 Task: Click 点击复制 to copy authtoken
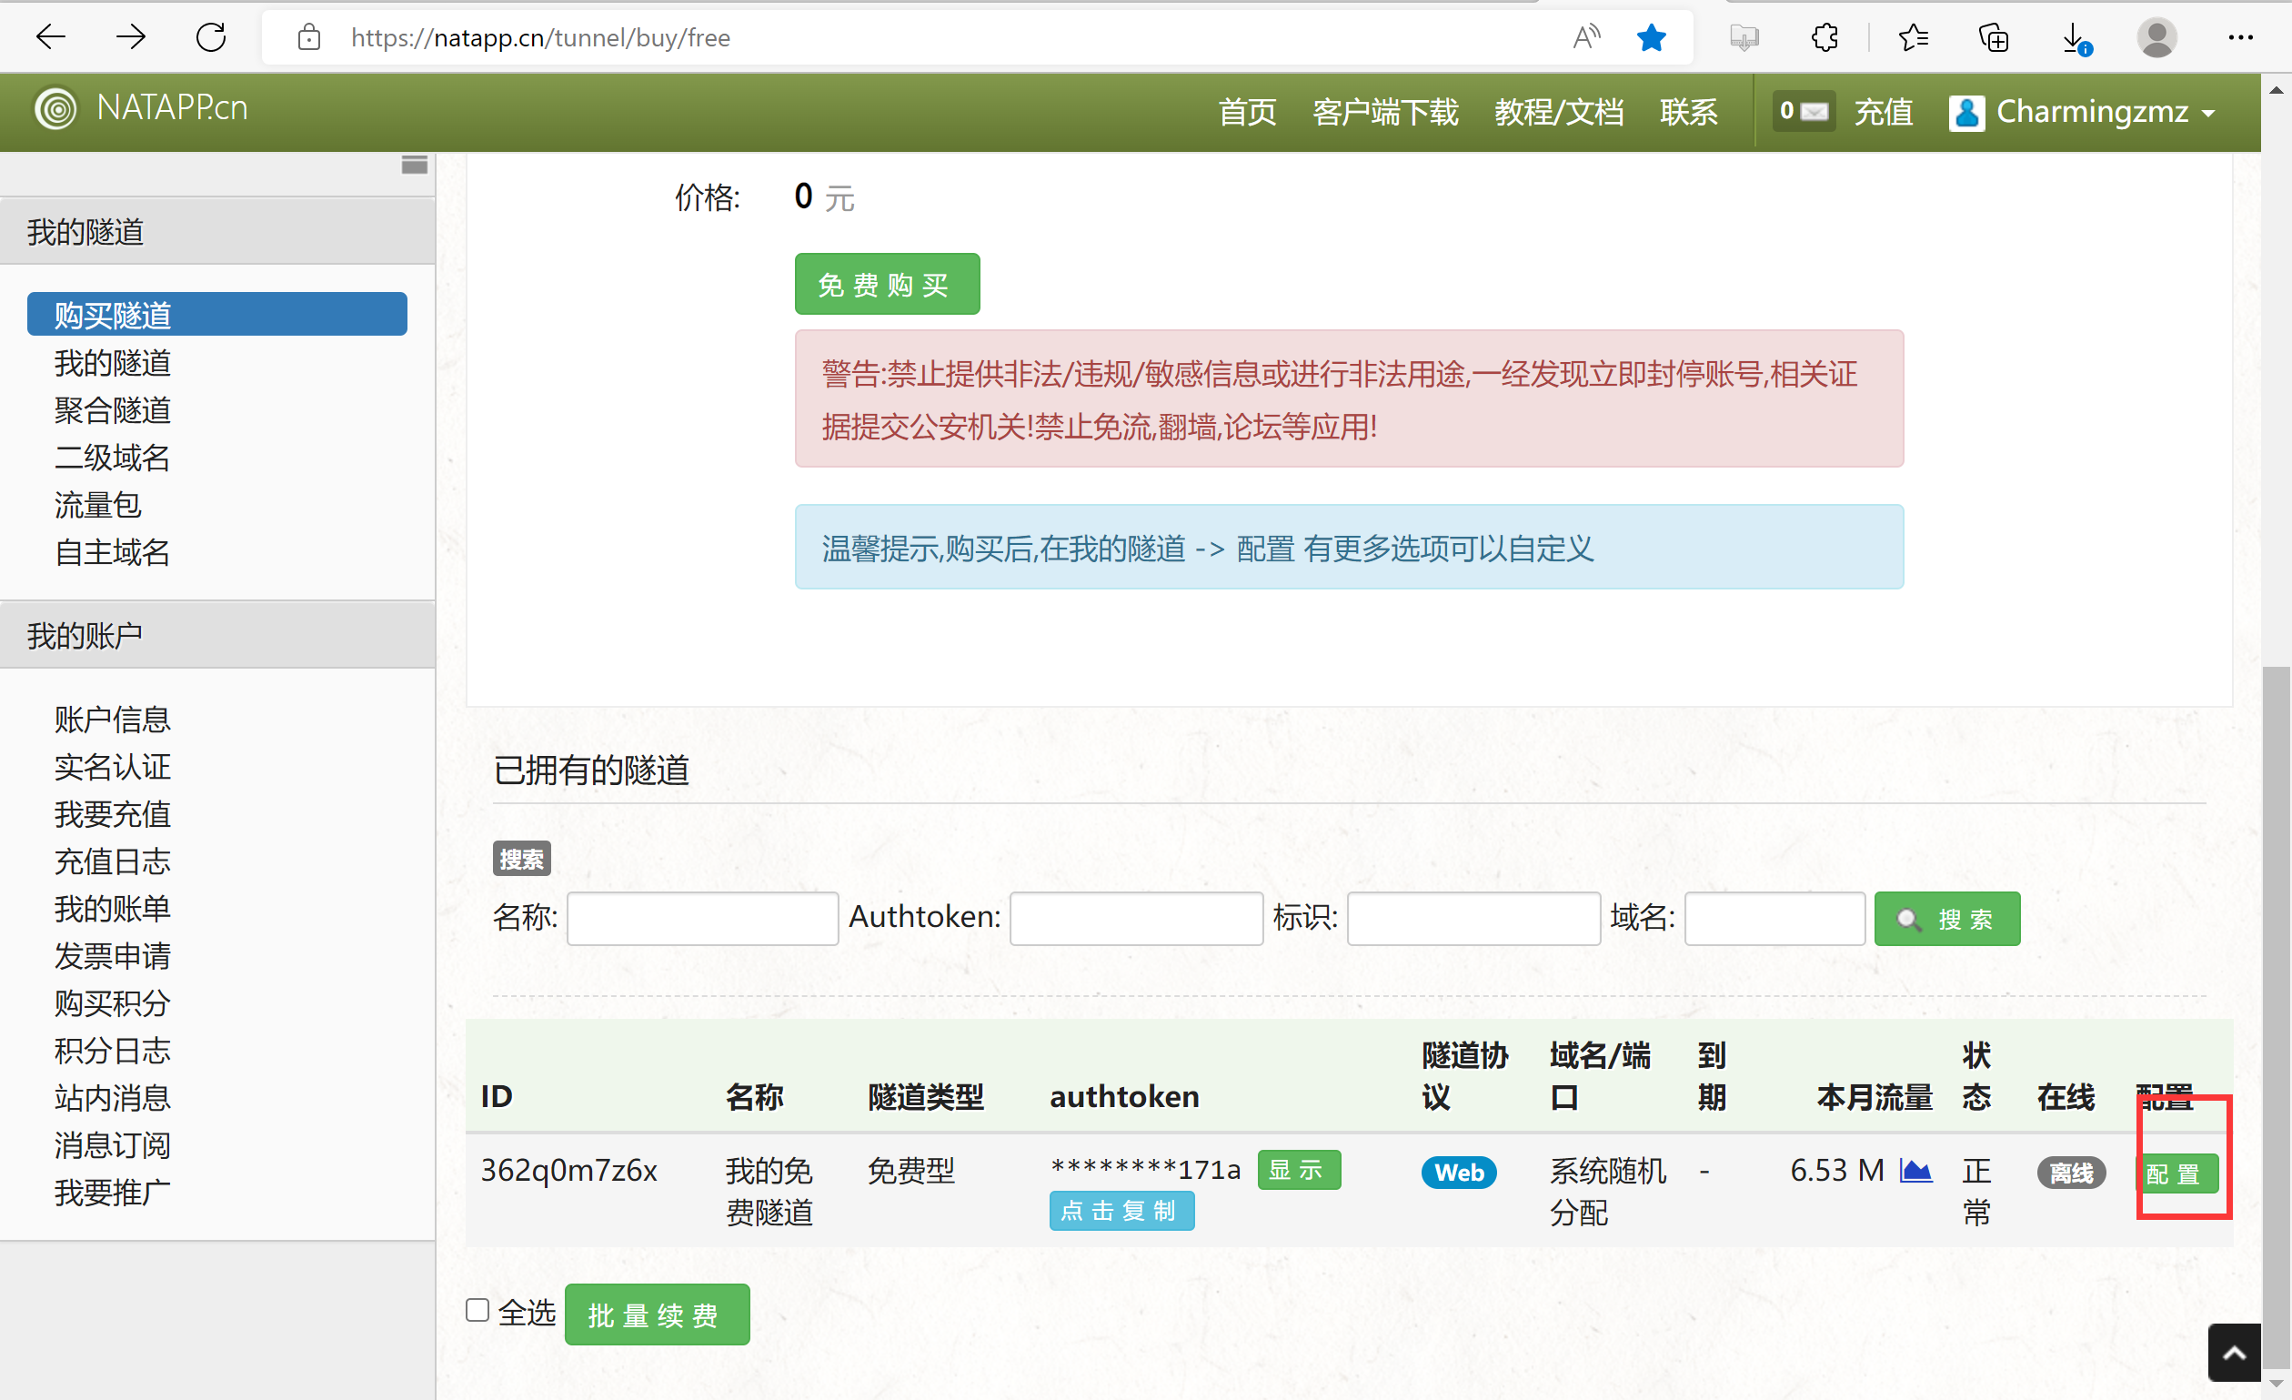(x=1121, y=1211)
